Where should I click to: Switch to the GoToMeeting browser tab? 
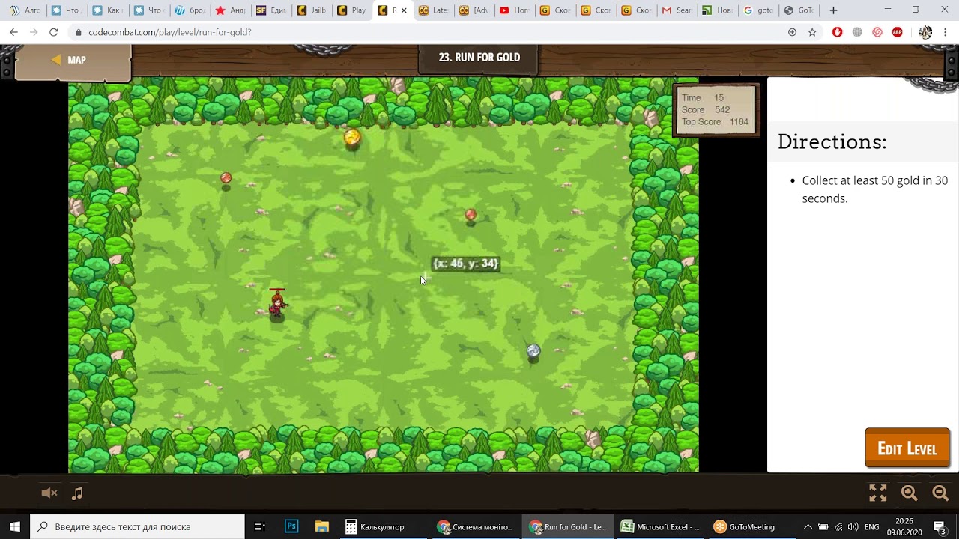(x=797, y=10)
